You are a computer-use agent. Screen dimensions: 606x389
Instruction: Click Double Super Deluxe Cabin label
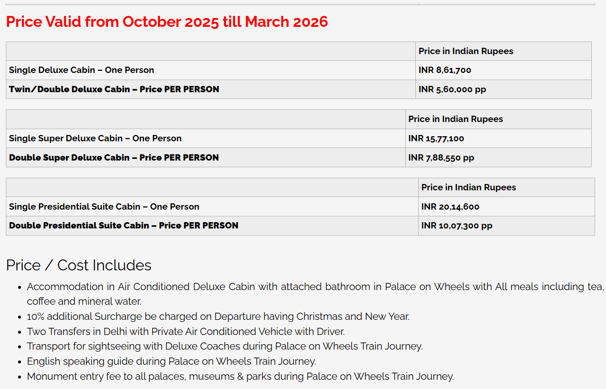pyautogui.click(x=114, y=158)
